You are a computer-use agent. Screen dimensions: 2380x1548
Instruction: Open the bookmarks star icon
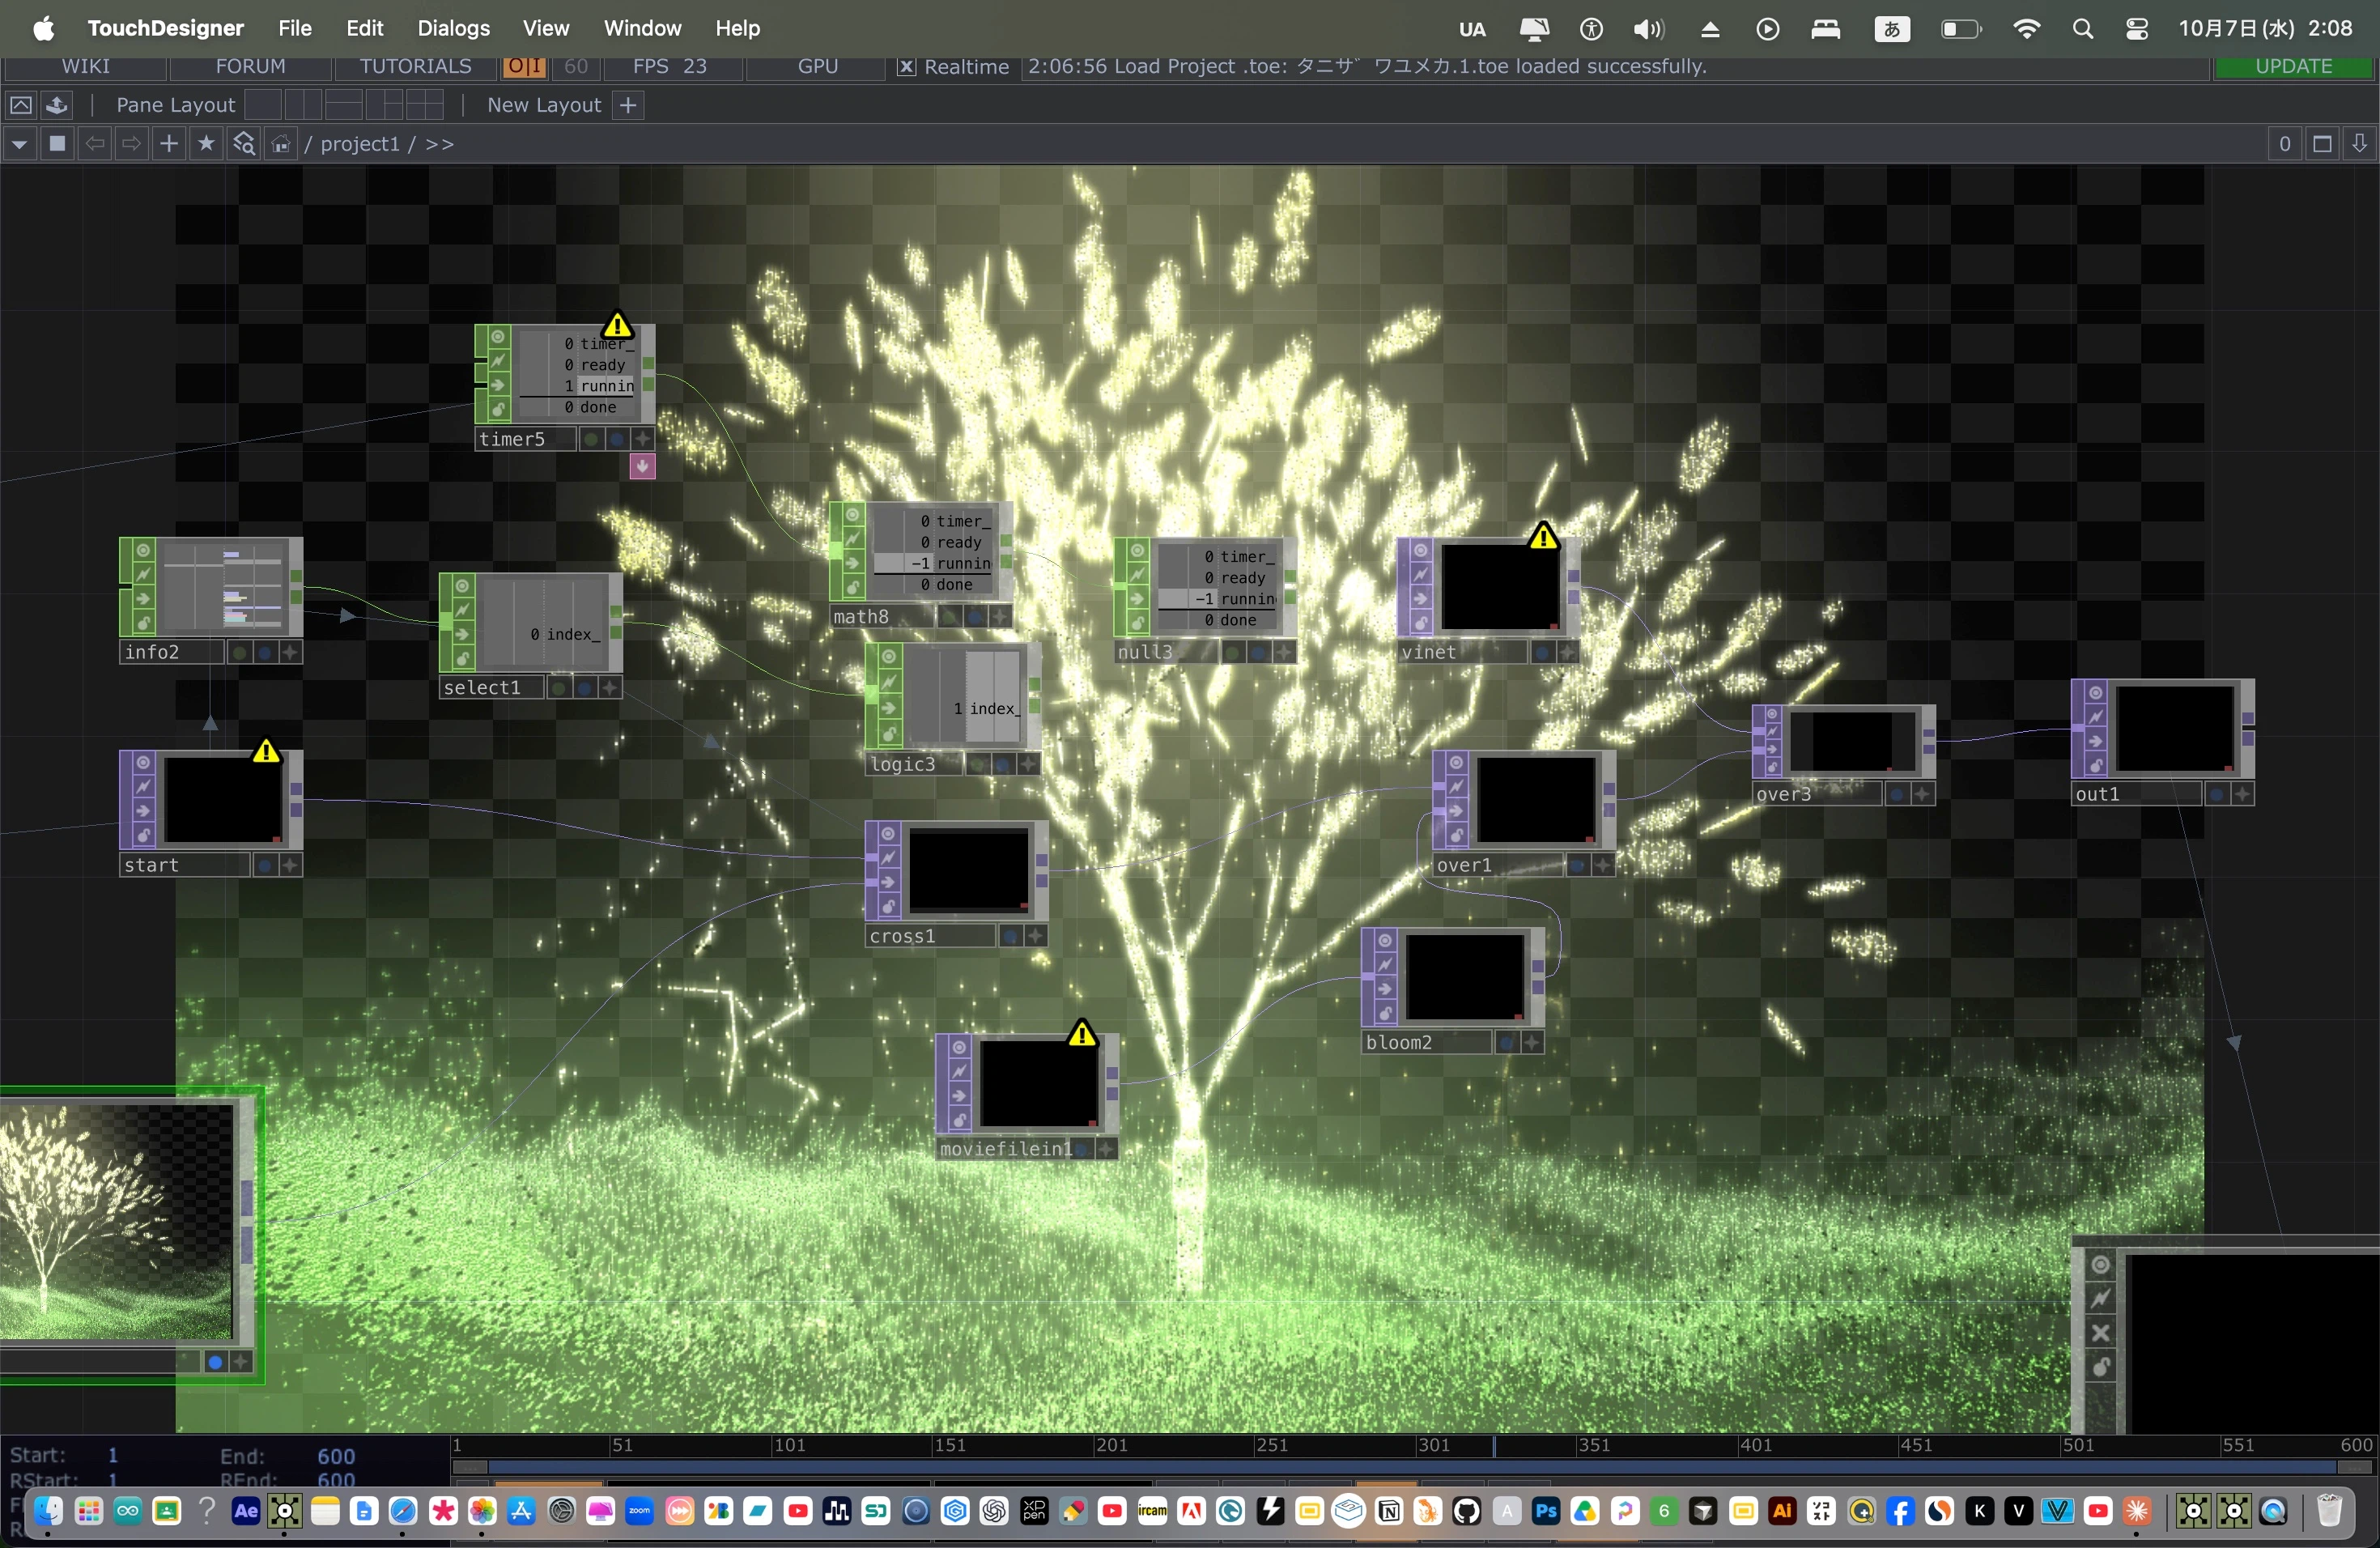pos(206,144)
